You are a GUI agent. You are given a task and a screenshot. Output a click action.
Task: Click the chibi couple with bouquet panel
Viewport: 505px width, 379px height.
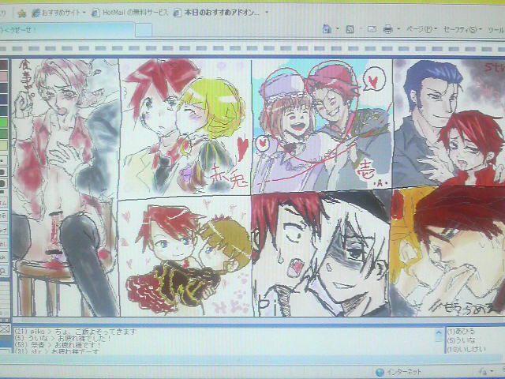(185, 257)
